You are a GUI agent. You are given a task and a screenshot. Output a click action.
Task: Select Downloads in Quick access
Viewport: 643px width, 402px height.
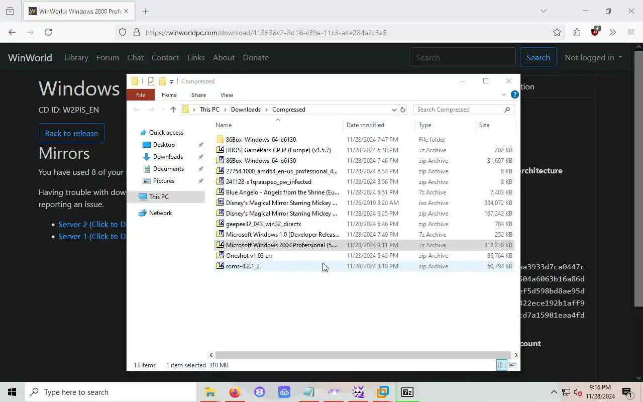(168, 157)
